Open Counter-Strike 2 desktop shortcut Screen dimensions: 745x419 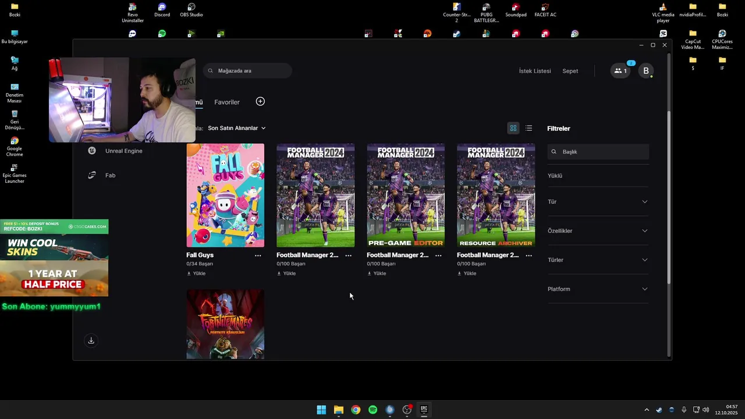[457, 13]
